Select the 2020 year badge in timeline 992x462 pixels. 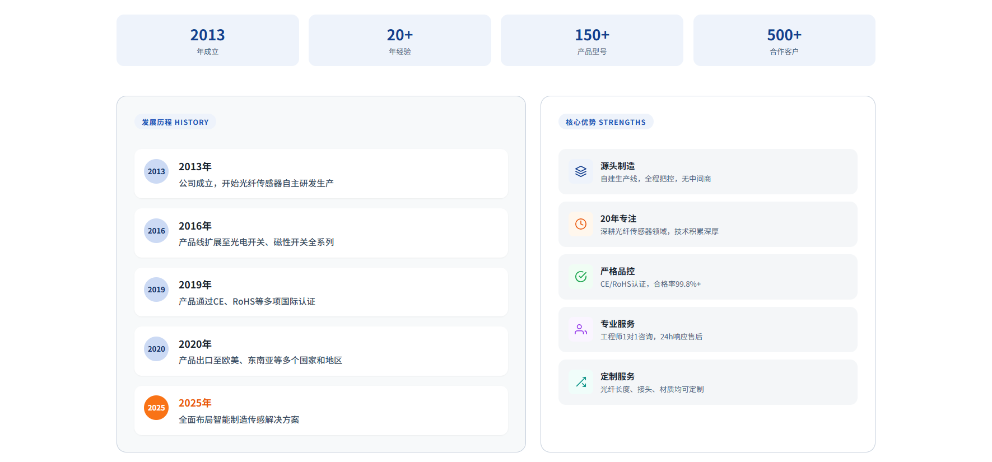(x=156, y=349)
